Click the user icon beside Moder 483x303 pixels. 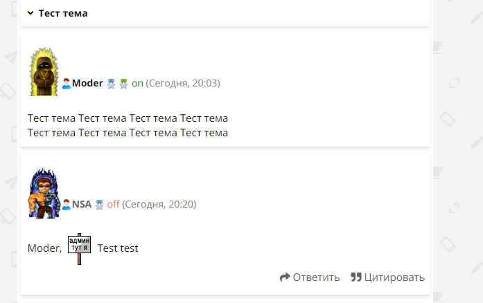67,84
